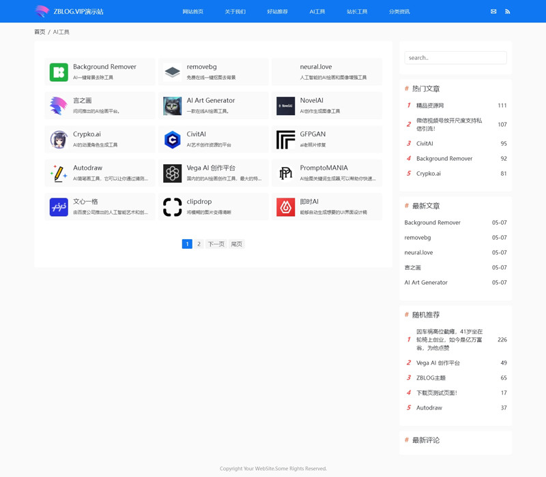Select page 1 in pagination

(x=187, y=244)
